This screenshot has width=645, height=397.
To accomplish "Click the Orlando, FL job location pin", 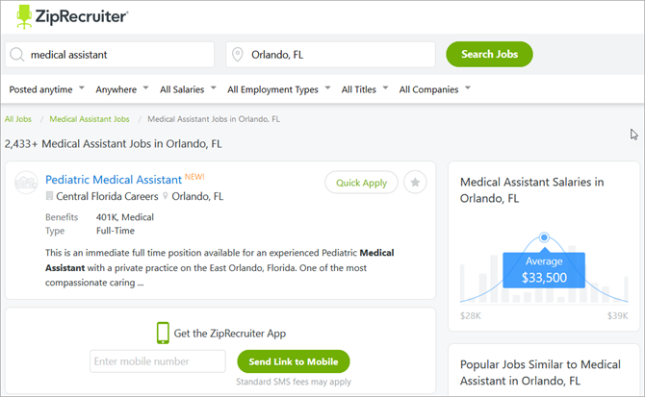I will tap(165, 196).
